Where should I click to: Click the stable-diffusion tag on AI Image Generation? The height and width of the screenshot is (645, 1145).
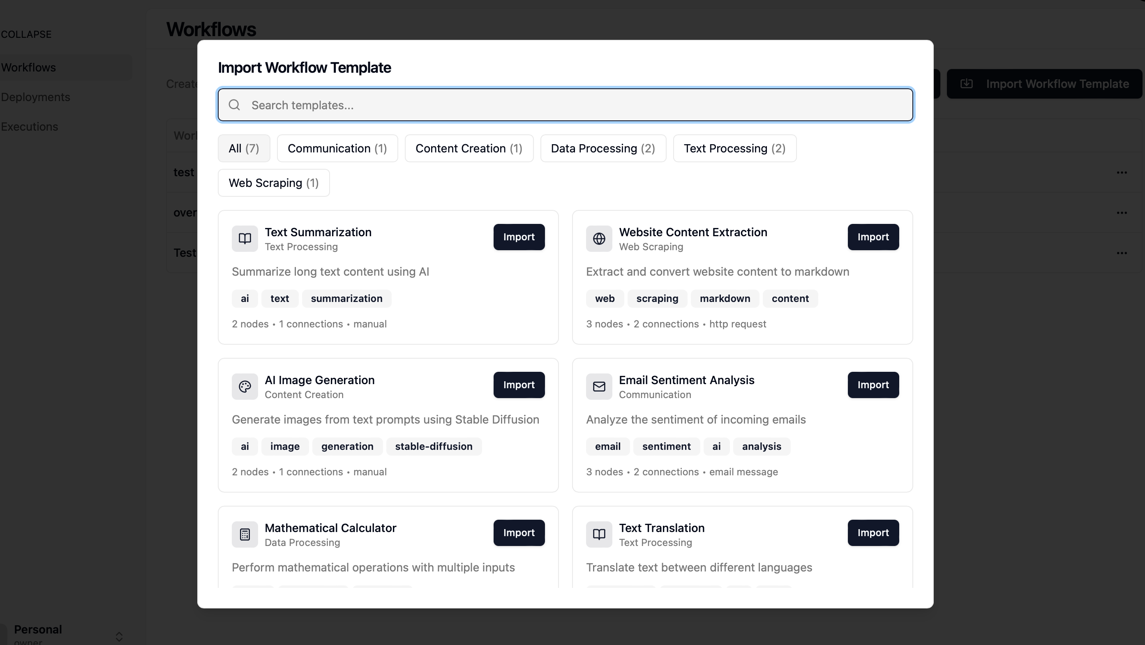click(433, 447)
